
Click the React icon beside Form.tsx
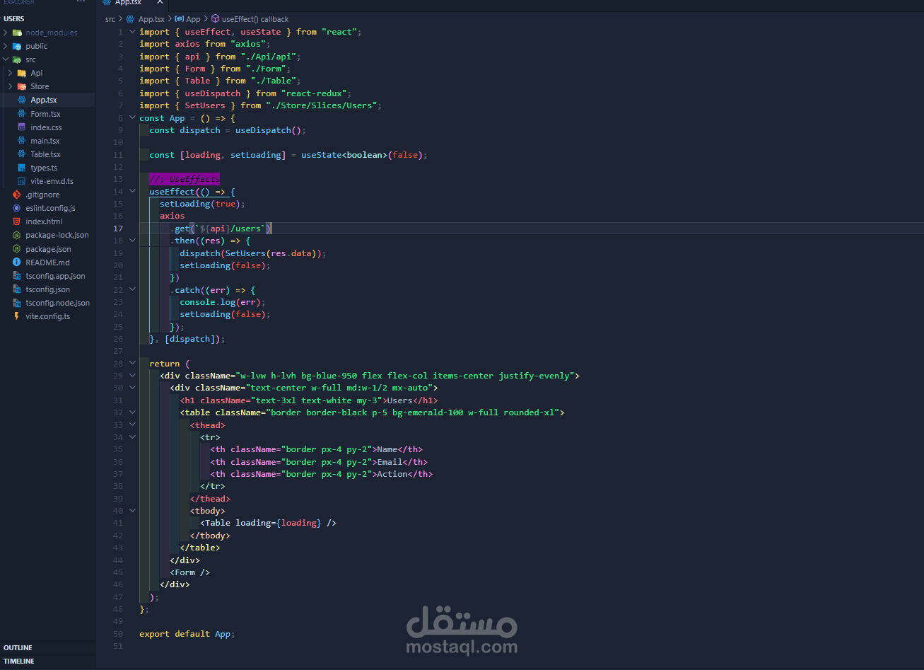[x=22, y=113]
